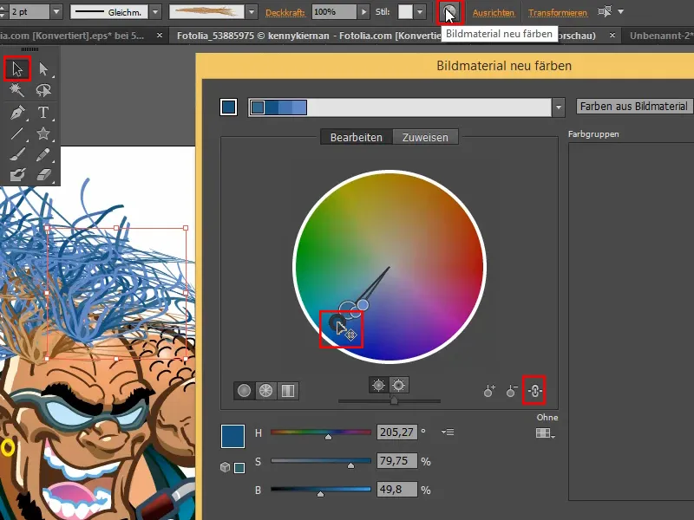Show segmented color wheel display

coord(266,391)
